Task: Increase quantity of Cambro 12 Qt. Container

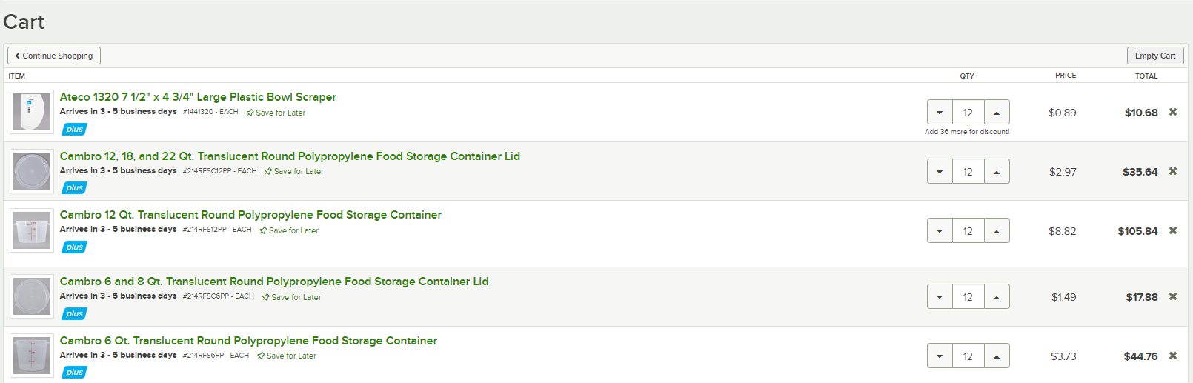Action: pyautogui.click(x=997, y=230)
